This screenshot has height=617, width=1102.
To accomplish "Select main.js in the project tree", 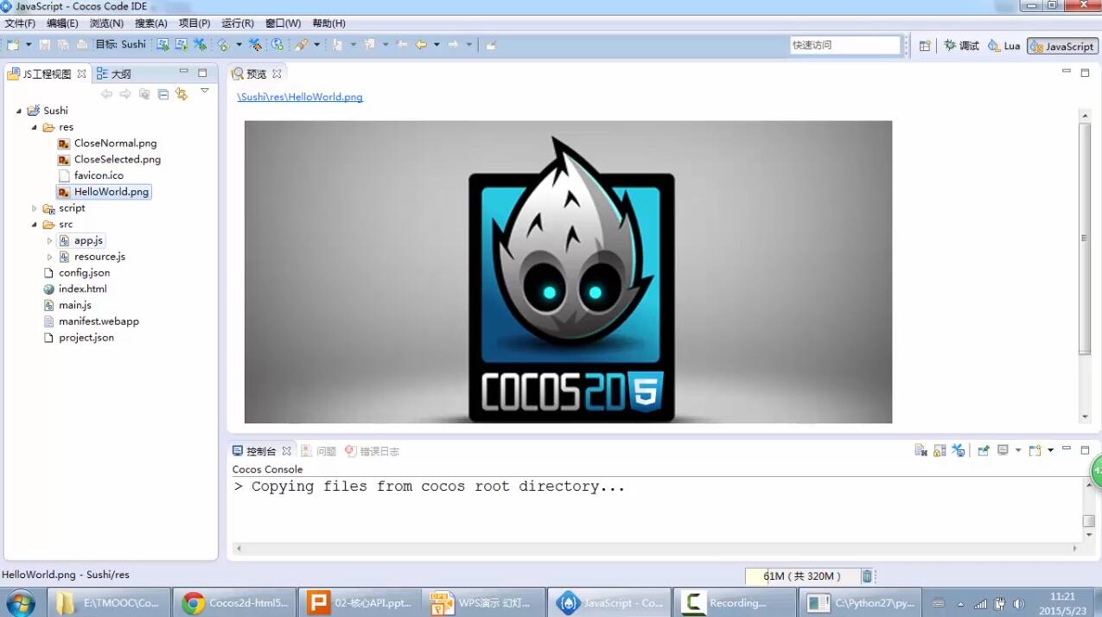I will click(x=75, y=305).
